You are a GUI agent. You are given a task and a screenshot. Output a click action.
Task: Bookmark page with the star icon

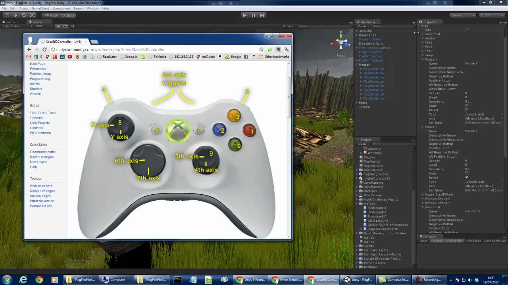pos(261,49)
